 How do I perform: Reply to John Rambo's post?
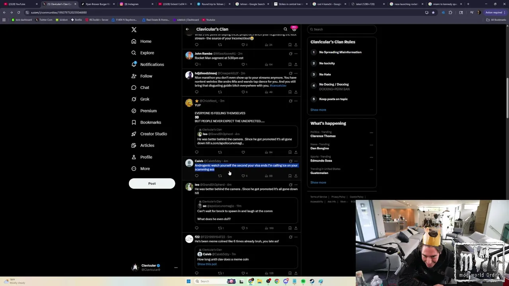196,64
